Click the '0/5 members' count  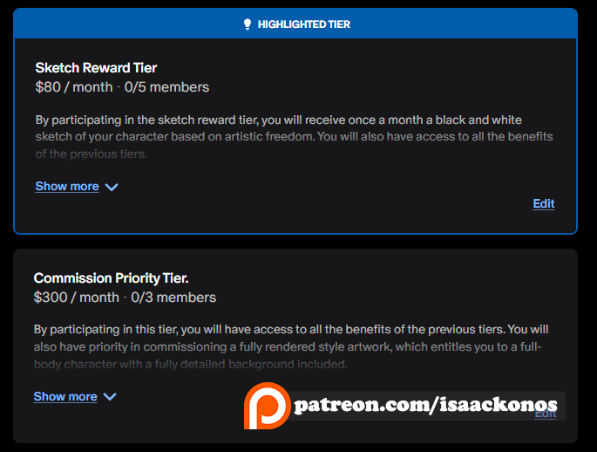tap(166, 87)
